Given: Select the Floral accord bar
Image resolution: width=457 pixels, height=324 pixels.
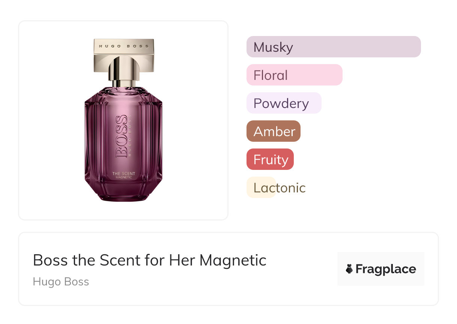Looking at the screenshot, I should click(x=294, y=75).
